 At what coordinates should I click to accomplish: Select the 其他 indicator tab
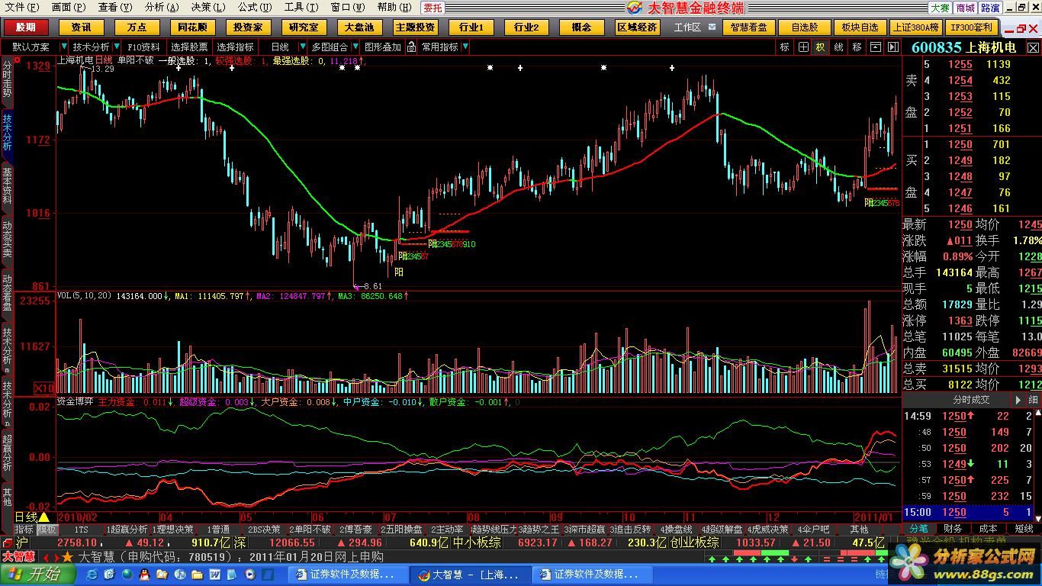tap(859, 529)
